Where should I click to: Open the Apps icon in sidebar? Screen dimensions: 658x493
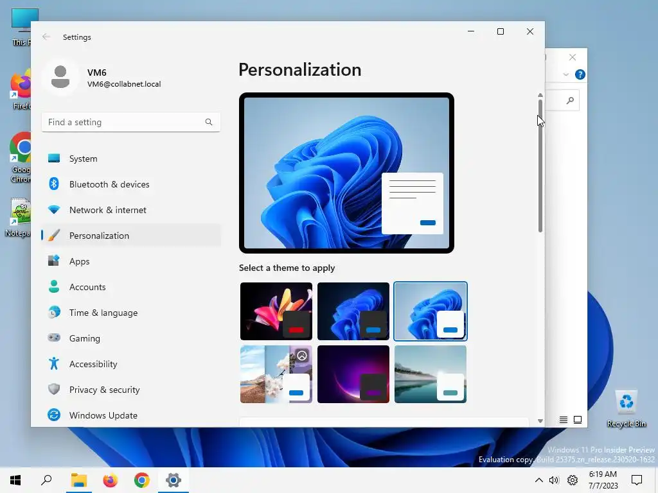(54, 261)
